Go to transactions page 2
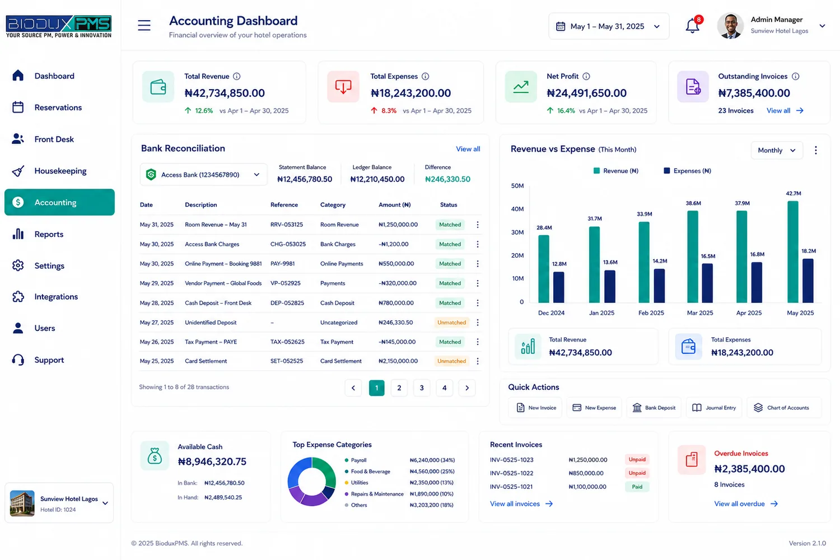Screen dimensions: 840x560 point(399,388)
